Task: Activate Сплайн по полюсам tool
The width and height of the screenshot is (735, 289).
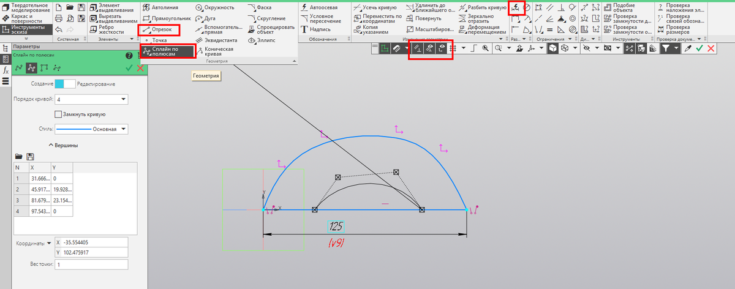Action: coord(167,51)
